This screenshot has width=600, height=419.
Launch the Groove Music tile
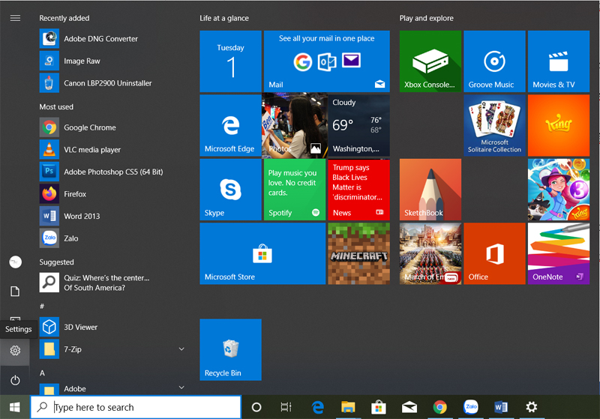coord(494,61)
